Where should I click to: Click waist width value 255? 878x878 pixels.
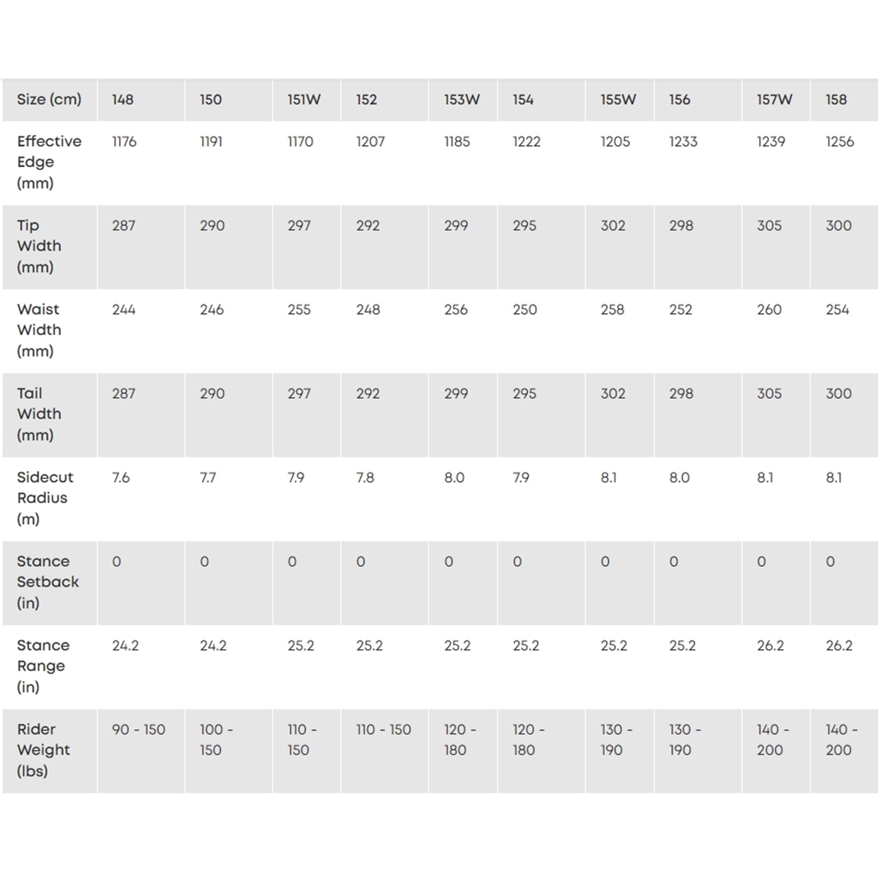click(x=299, y=309)
